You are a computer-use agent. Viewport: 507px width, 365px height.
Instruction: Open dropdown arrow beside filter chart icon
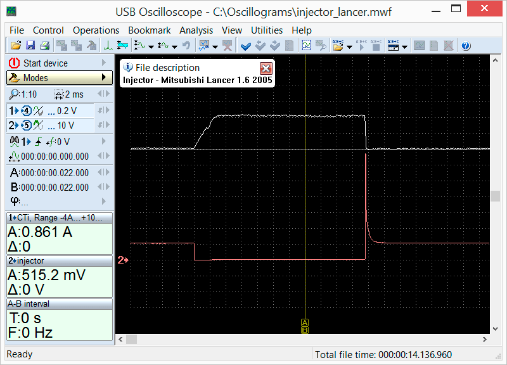coord(215,46)
